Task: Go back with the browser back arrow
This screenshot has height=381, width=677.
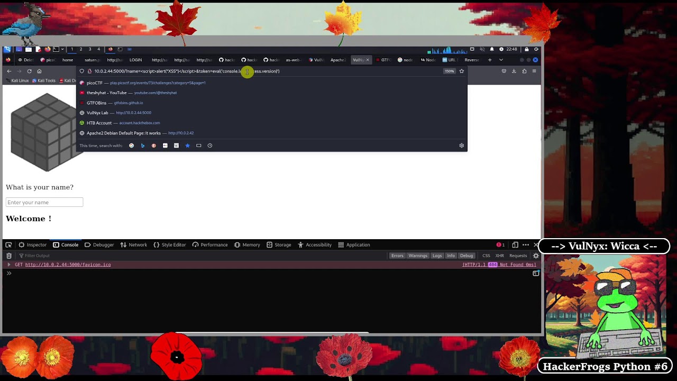Action: (9, 71)
